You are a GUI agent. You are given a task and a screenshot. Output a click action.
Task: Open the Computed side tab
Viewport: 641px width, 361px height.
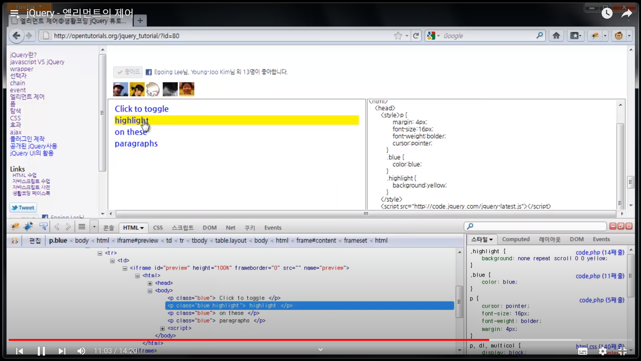pyautogui.click(x=515, y=239)
